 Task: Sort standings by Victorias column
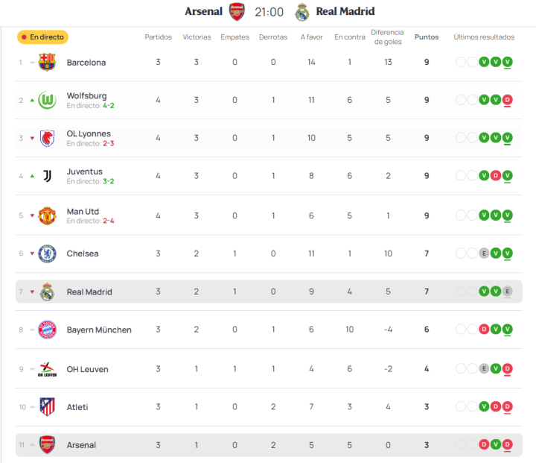click(x=197, y=37)
